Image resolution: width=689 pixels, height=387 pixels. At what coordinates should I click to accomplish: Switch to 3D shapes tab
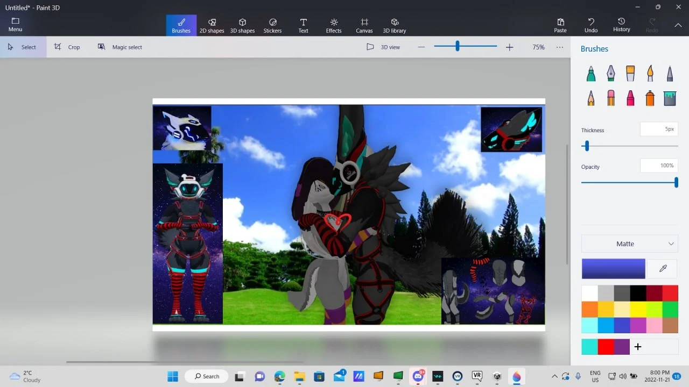tap(242, 25)
